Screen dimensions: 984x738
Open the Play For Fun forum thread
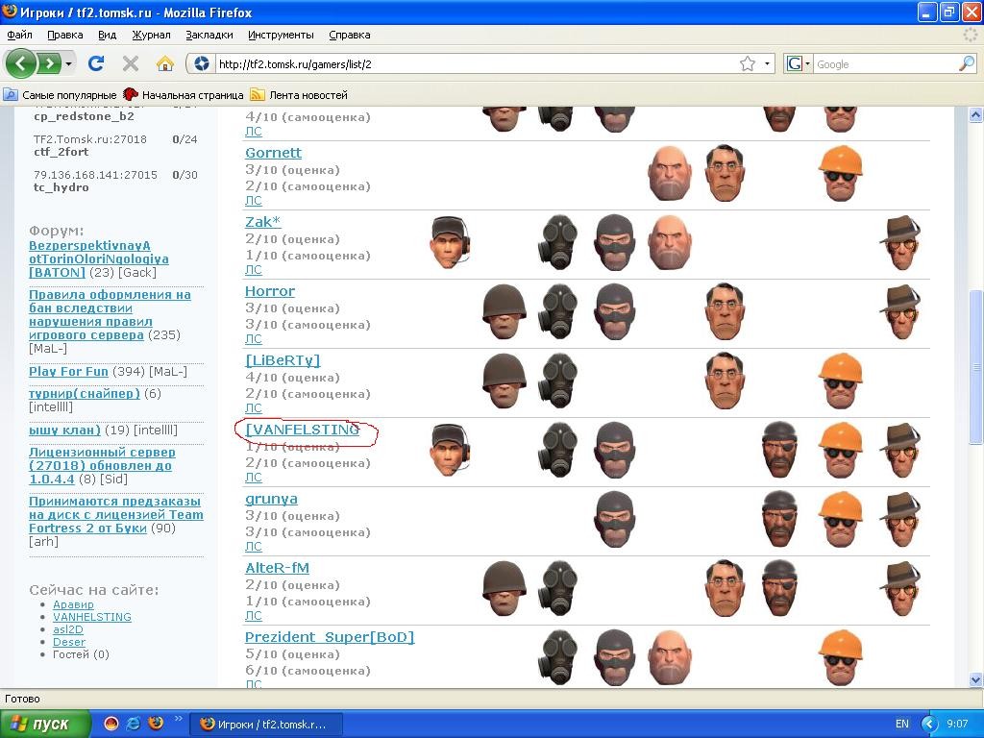tap(68, 372)
